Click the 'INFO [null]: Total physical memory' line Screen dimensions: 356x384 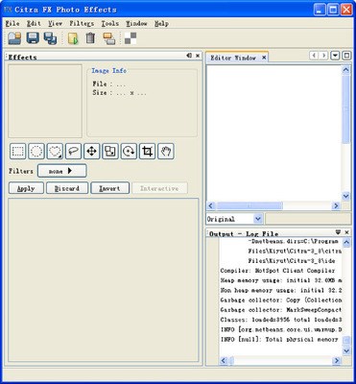pos(279,340)
